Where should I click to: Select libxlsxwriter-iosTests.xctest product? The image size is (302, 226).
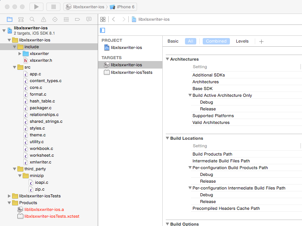(x=52, y=216)
